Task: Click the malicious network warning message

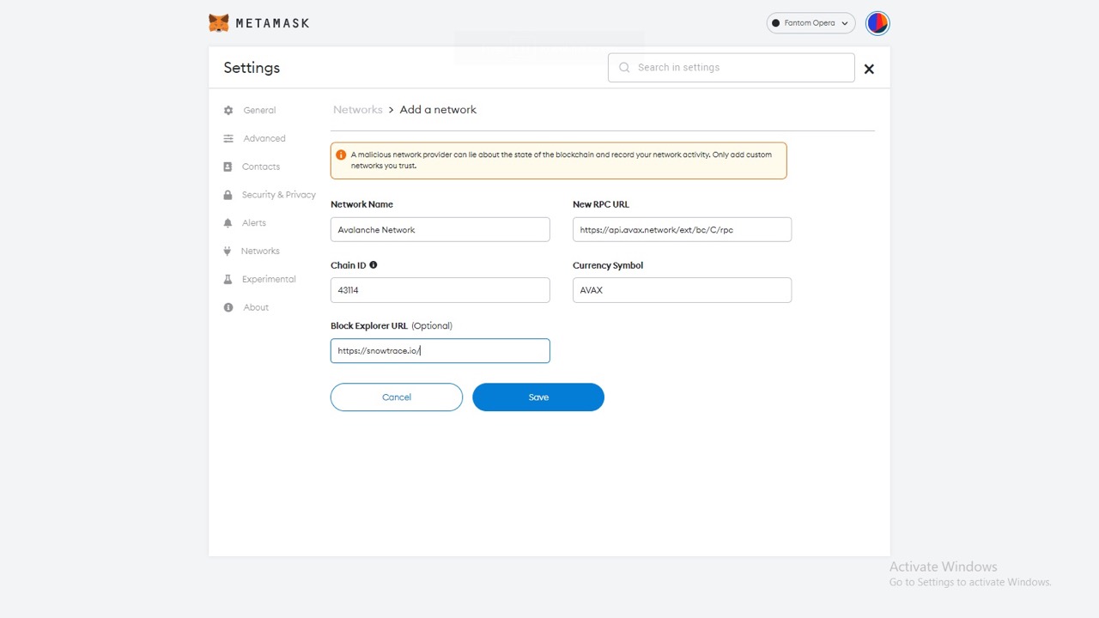Action: pos(559,161)
